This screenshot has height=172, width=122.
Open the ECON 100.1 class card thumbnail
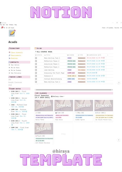104,105
